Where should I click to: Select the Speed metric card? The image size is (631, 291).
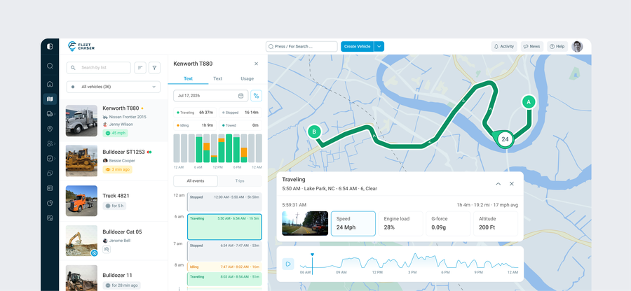(353, 224)
